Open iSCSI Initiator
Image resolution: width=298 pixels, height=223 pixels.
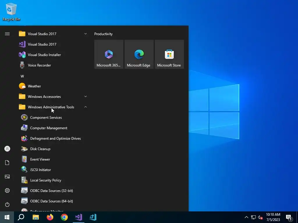[x=53, y=170]
